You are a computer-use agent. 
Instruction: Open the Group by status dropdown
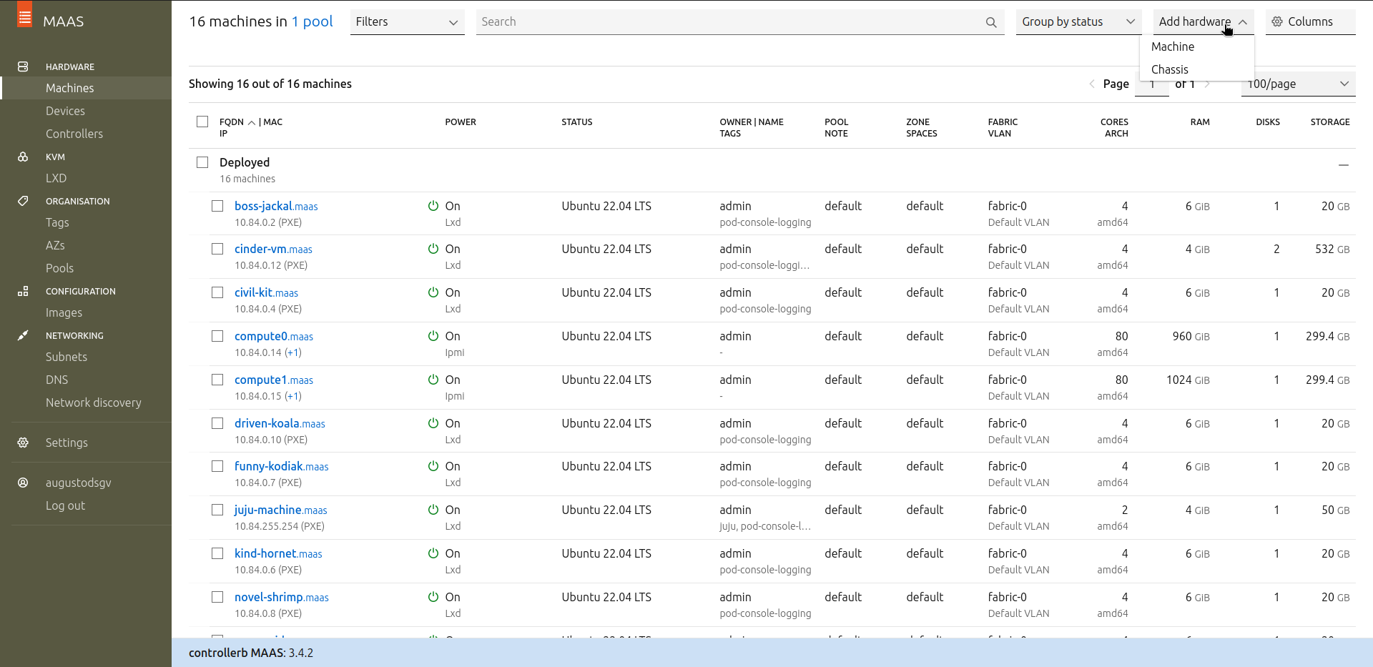tap(1078, 22)
